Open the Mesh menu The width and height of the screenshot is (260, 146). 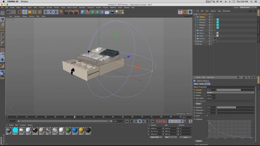(30, 8)
